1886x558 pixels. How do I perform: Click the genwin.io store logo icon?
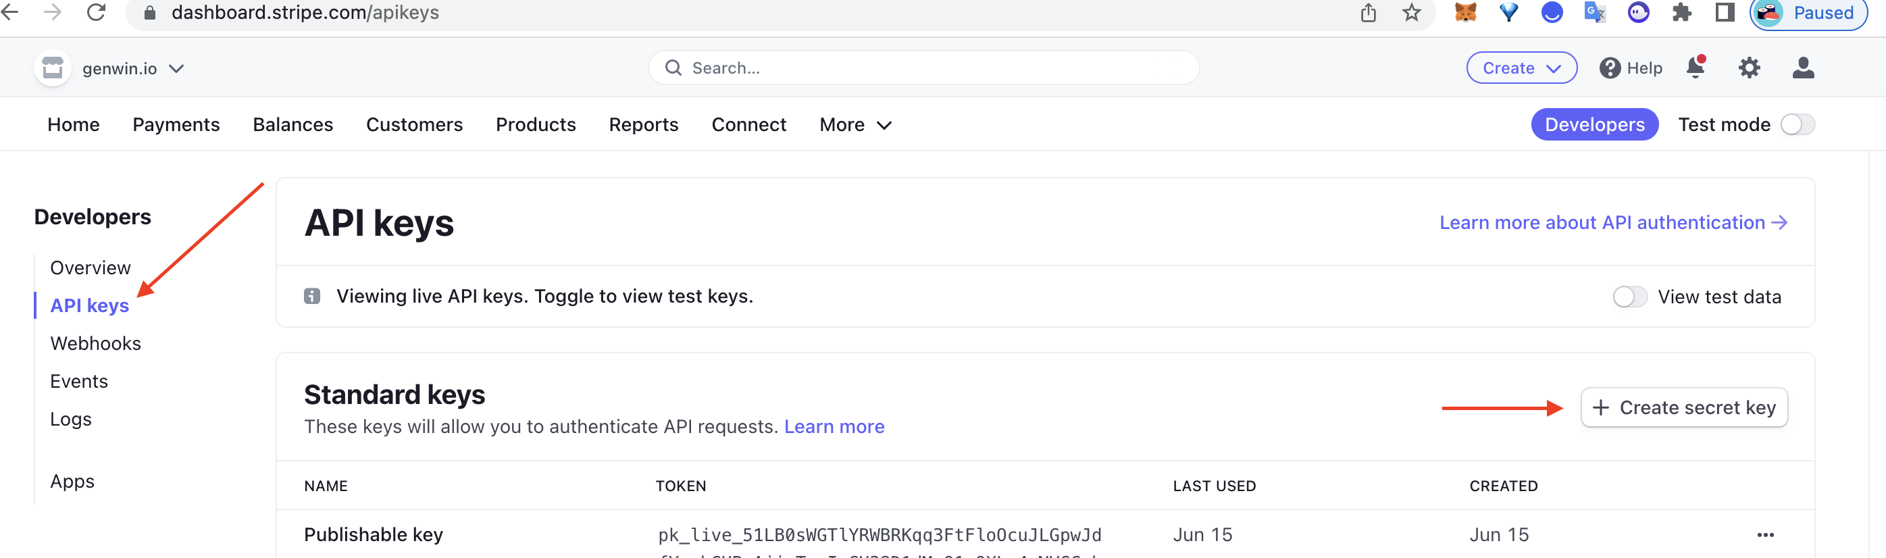[x=53, y=68]
